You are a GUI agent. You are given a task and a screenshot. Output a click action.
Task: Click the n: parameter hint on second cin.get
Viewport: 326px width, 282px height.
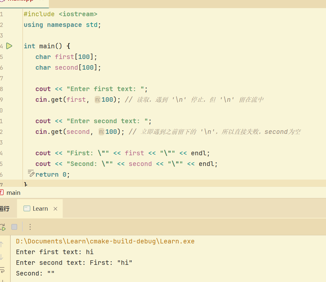101,132
